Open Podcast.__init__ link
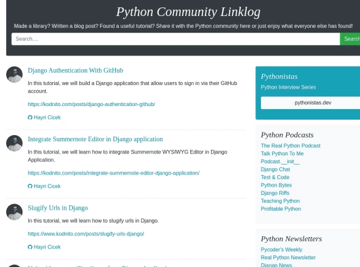Screen dimensions: 360x267 click(280, 162)
